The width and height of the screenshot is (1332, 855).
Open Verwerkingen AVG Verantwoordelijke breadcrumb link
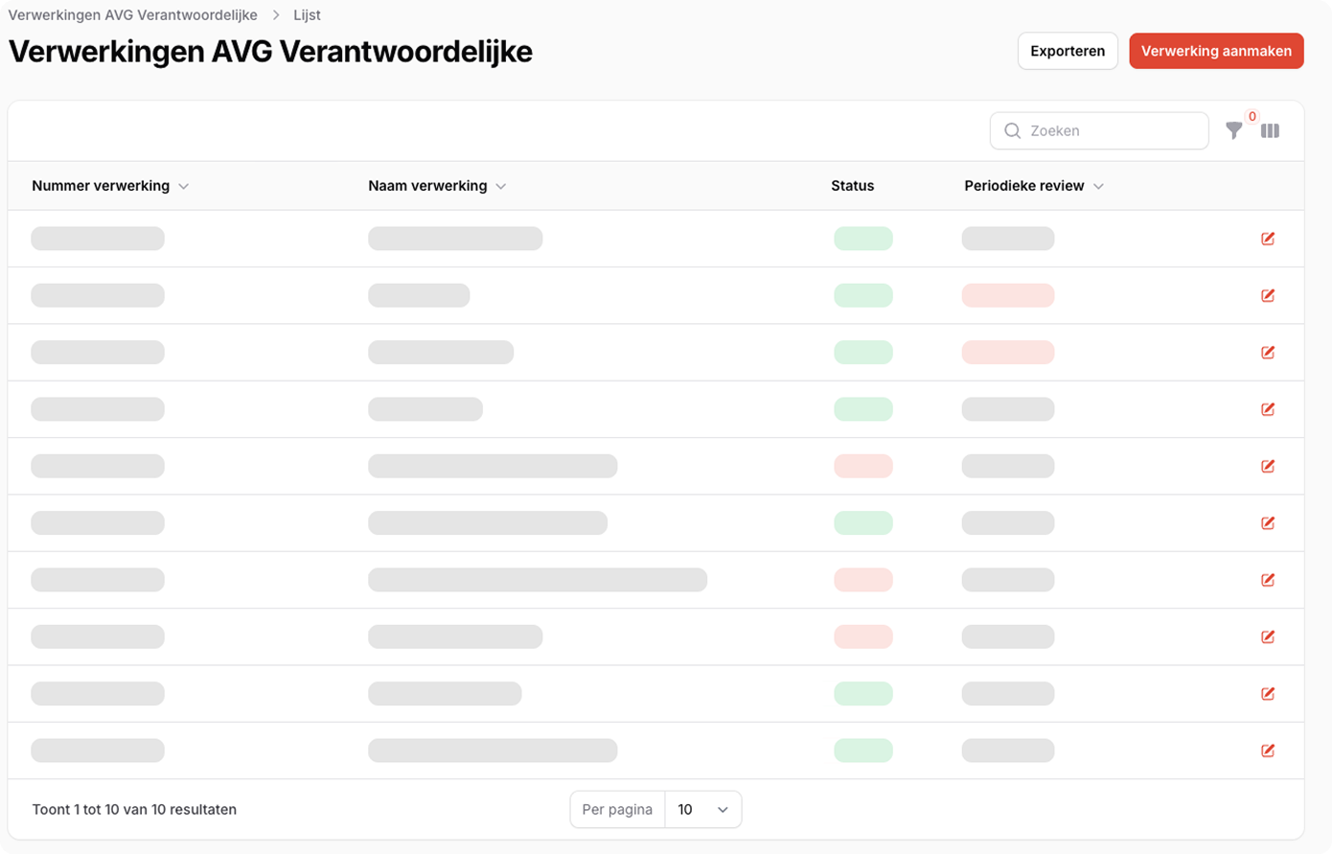pyautogui.click(x=133, y=15)
